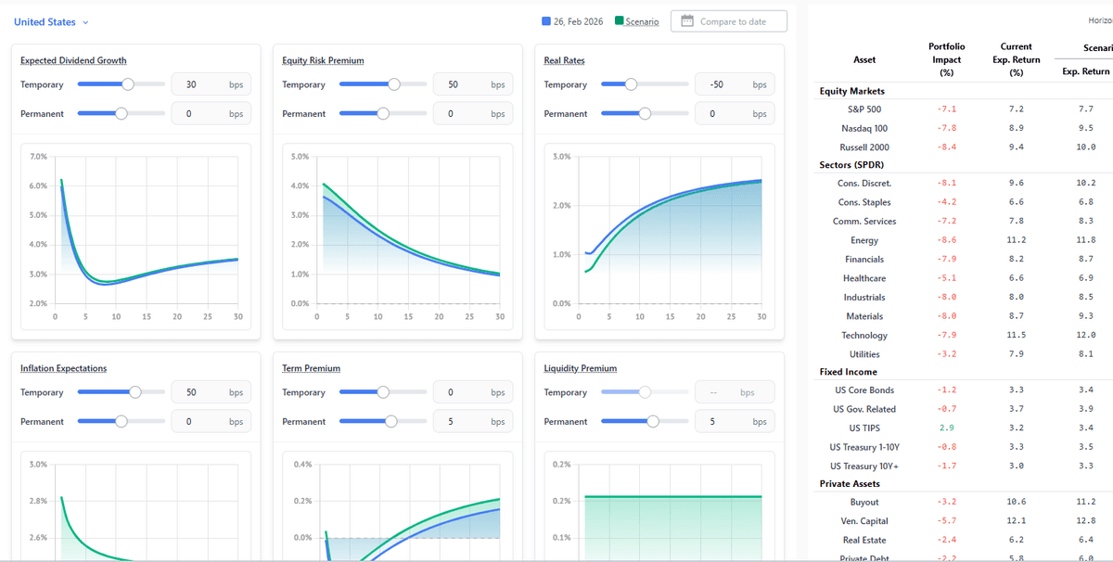
Task: Click the Term Premium heading
Action: [x=311, y=369]
